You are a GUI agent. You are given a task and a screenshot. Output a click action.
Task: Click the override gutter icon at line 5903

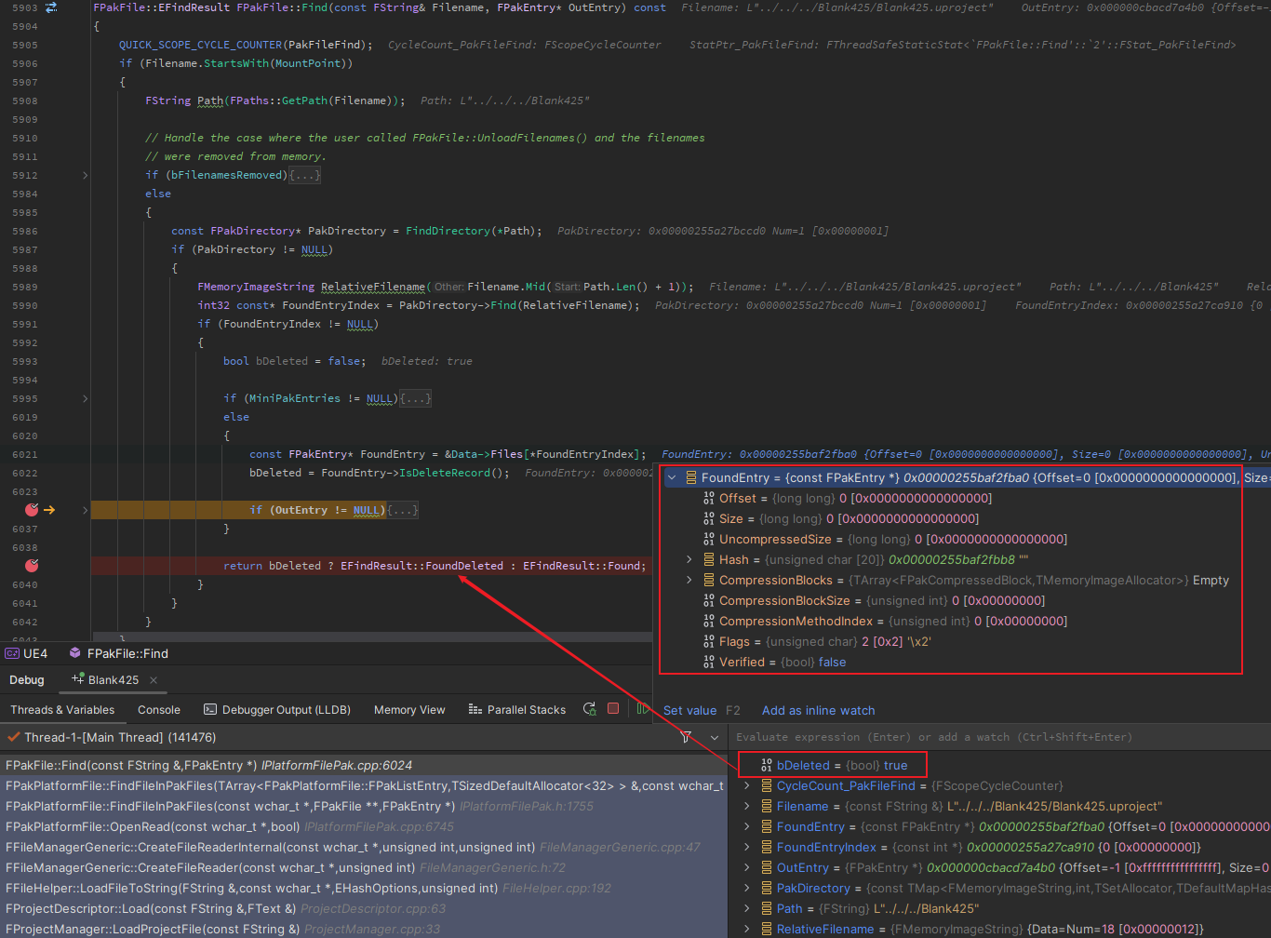51,7
